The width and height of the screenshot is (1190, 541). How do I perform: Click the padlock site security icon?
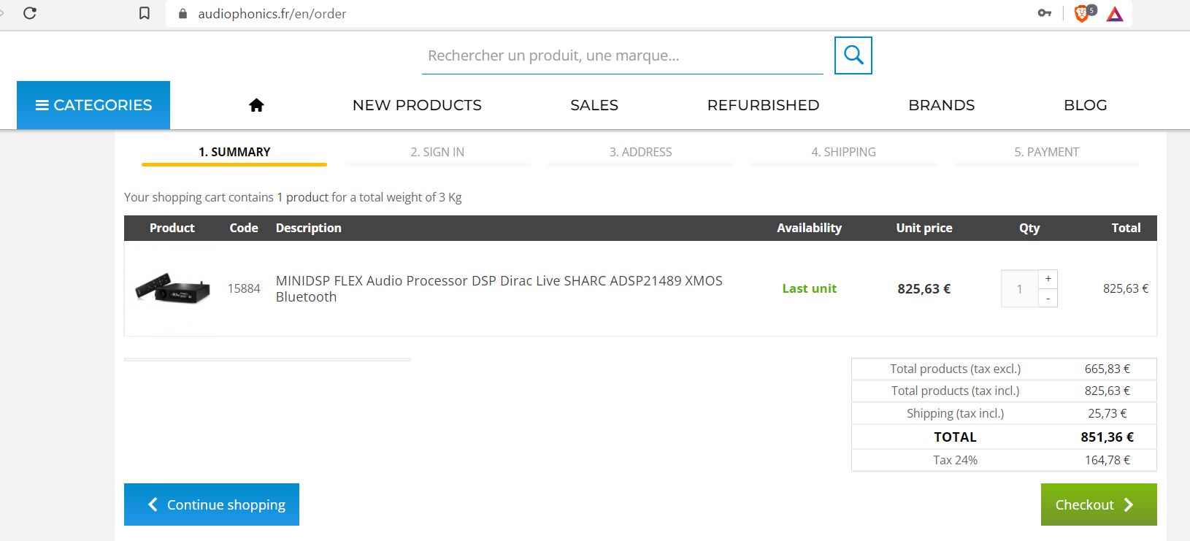pyautogui.click(x=183, y=13)
